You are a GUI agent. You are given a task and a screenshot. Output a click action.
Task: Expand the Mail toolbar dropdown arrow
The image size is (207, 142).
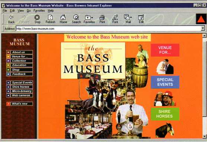pos(131,17)
